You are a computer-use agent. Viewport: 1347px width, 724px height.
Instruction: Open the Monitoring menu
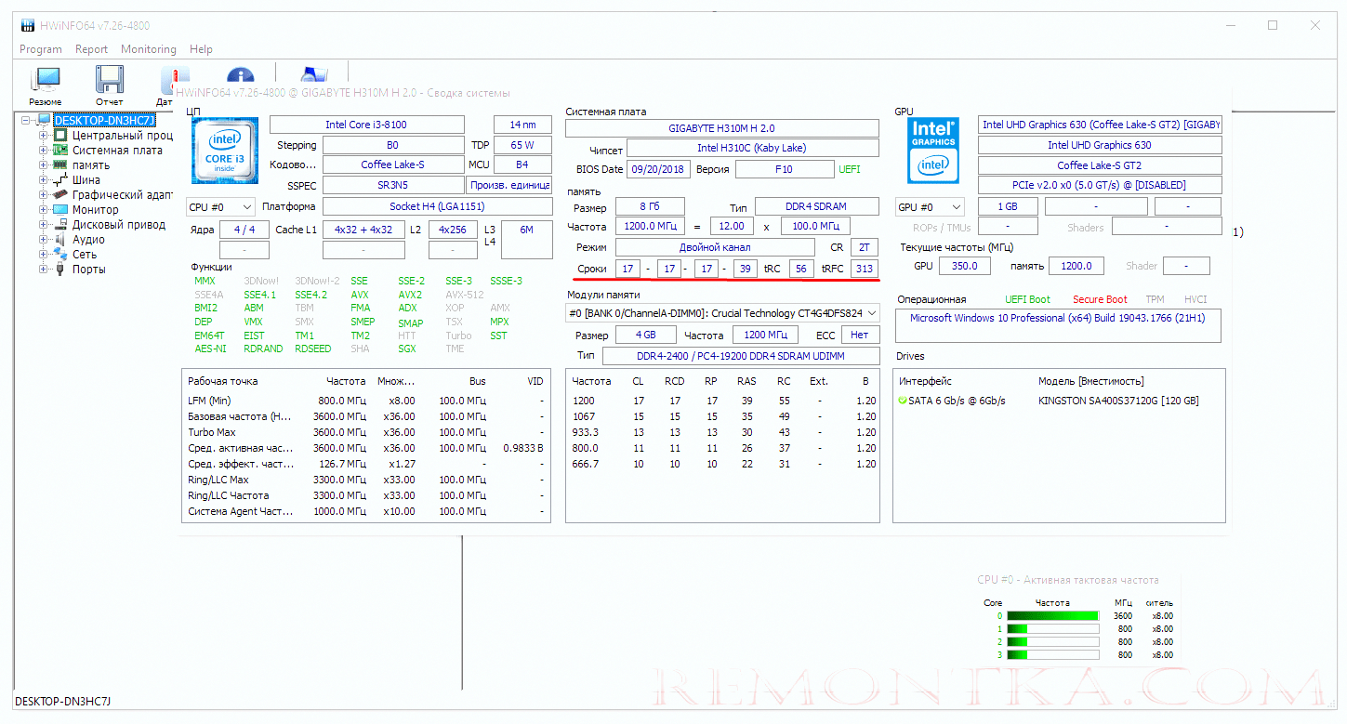click(x=148, y=49)
